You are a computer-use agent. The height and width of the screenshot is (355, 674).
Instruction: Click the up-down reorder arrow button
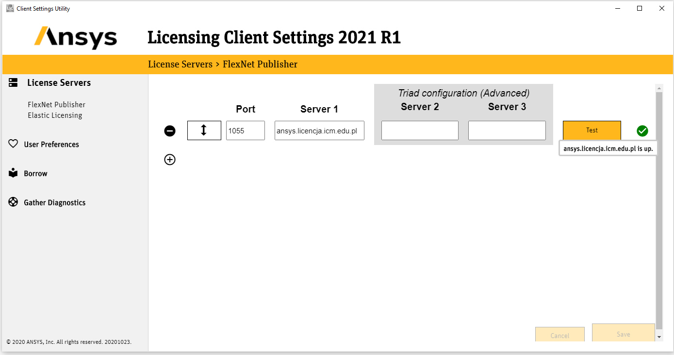204,130
